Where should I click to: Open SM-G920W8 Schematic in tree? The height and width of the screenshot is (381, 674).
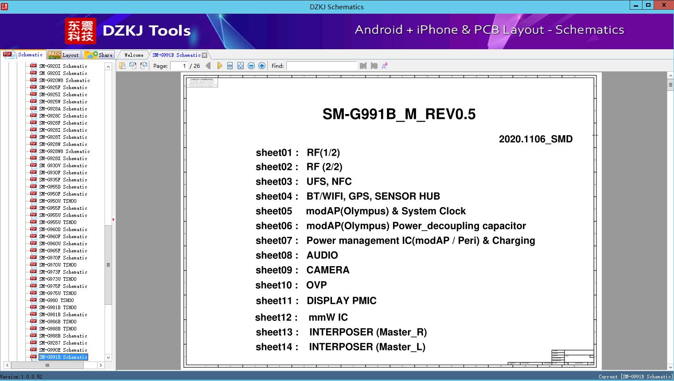[x=64, y=80]
